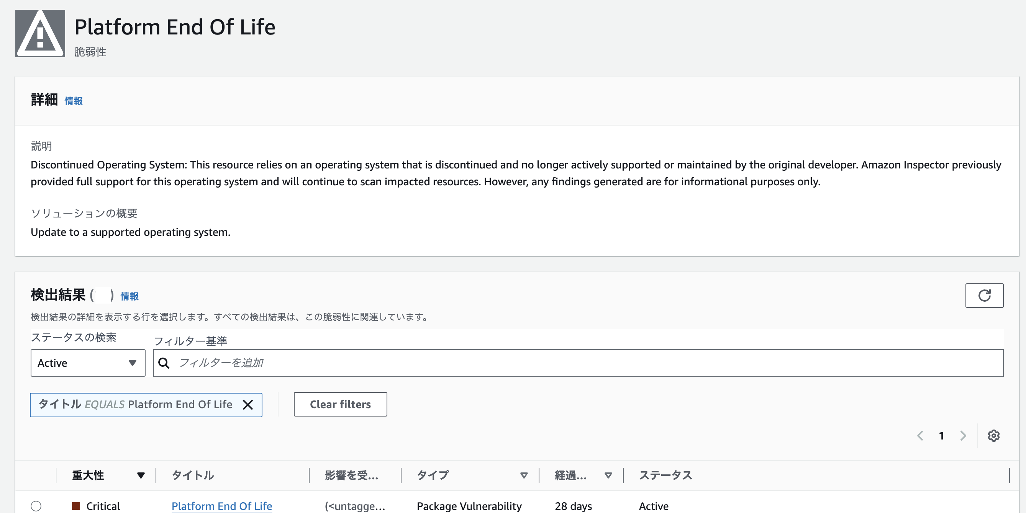Screen dimensions: 1026x513
Task: Click the Clear filters button
Action: (340, 404)
